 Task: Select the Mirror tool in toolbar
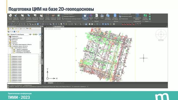click(35, 24)
